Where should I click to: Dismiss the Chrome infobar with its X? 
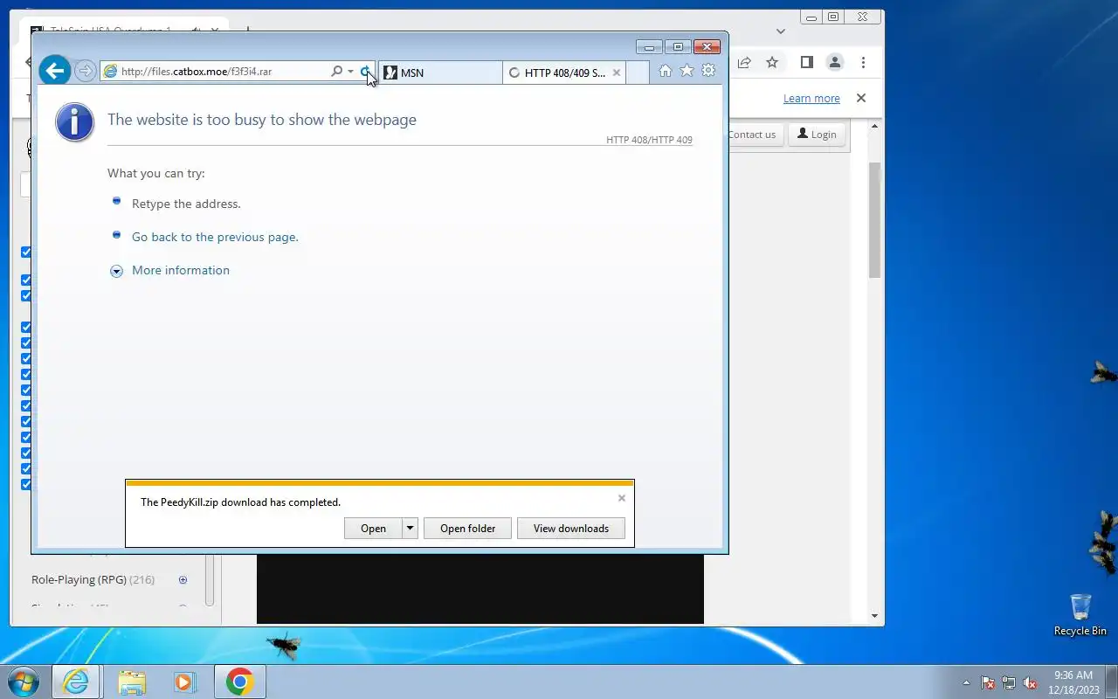(x=861, y=98)
